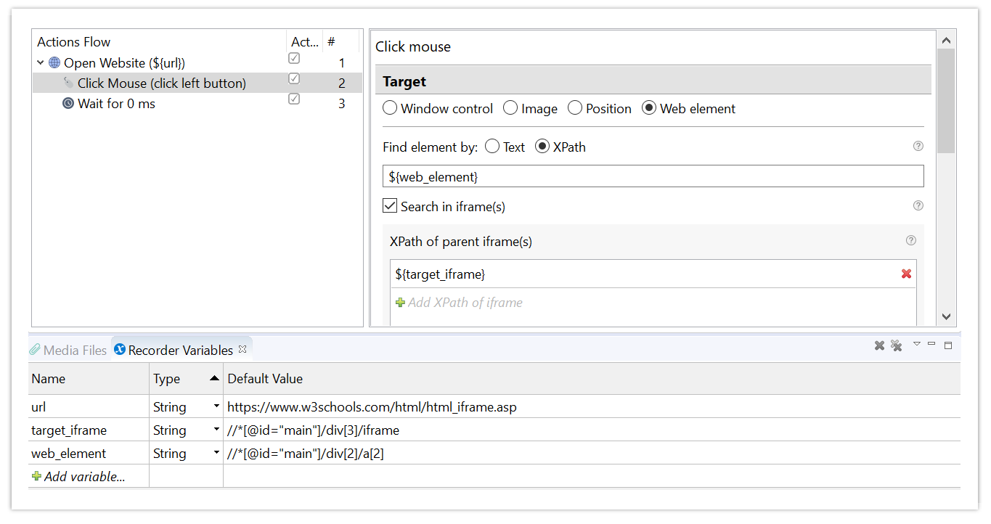The image size is (991, 524).
Task: Click the green plus beside Add variable
Action: 36,477
